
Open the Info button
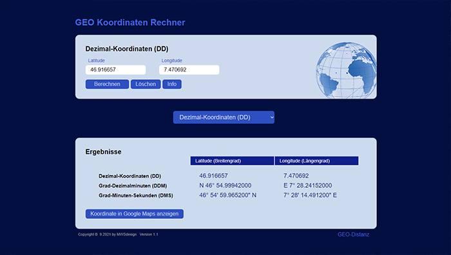click(x=172, y=84)
